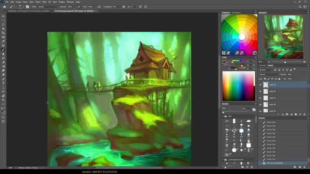Open the blend Mode dropdown in options bar
The width and height of the screenshot is (310, 174).
coord(47,7)
